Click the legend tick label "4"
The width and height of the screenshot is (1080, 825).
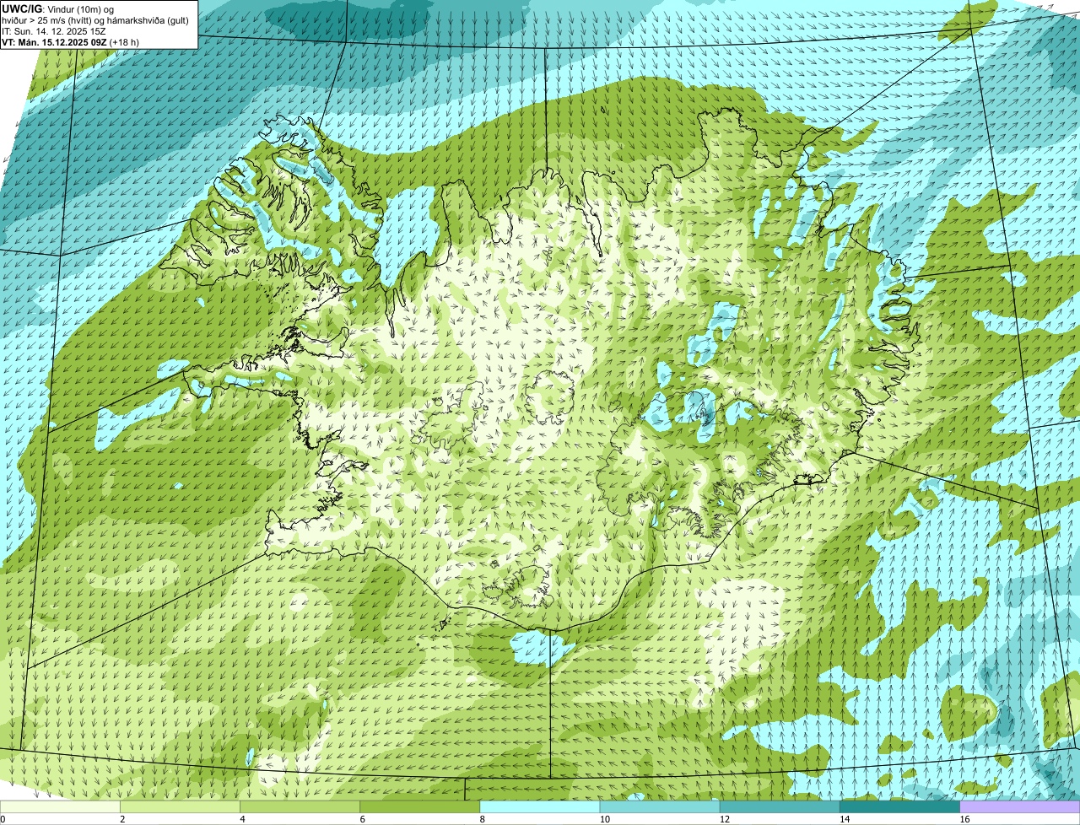[242, 819]
